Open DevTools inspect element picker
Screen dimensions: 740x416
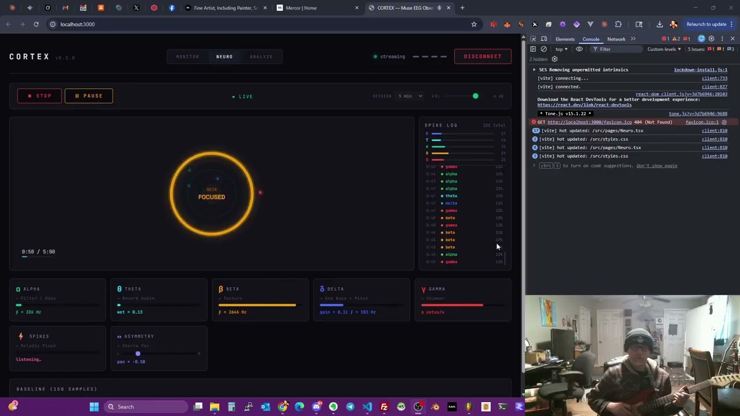pos(533,39)
